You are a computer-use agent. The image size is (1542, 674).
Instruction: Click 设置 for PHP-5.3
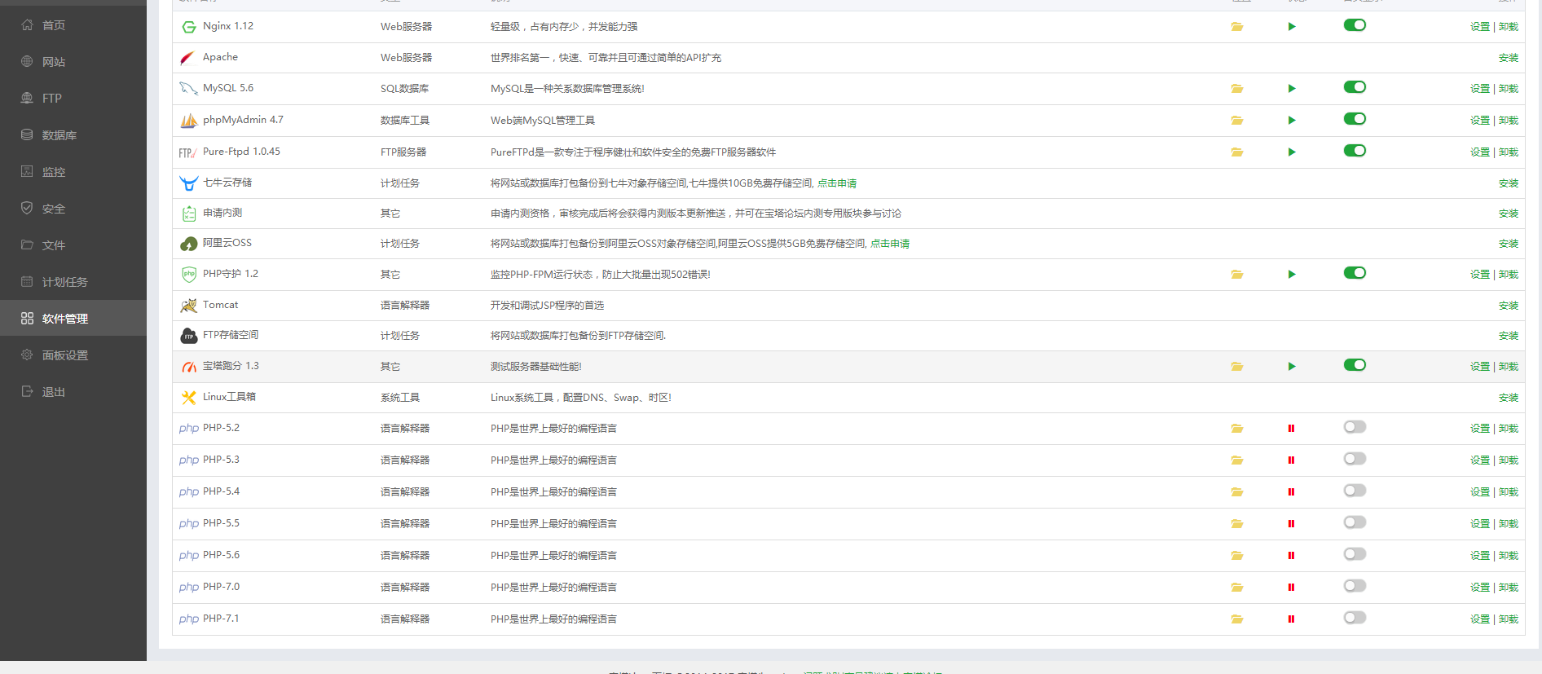point(1480,460)
